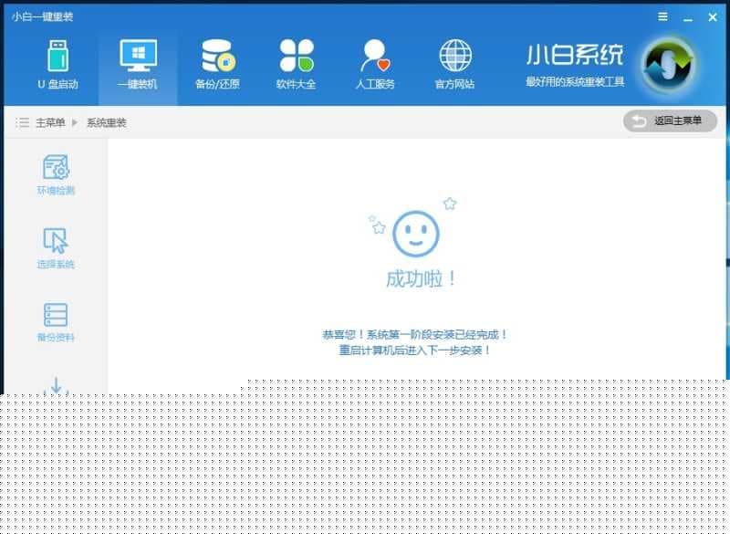
Task: Open the U盘启动 USB boot tool
Action: [x=57, y=64]
